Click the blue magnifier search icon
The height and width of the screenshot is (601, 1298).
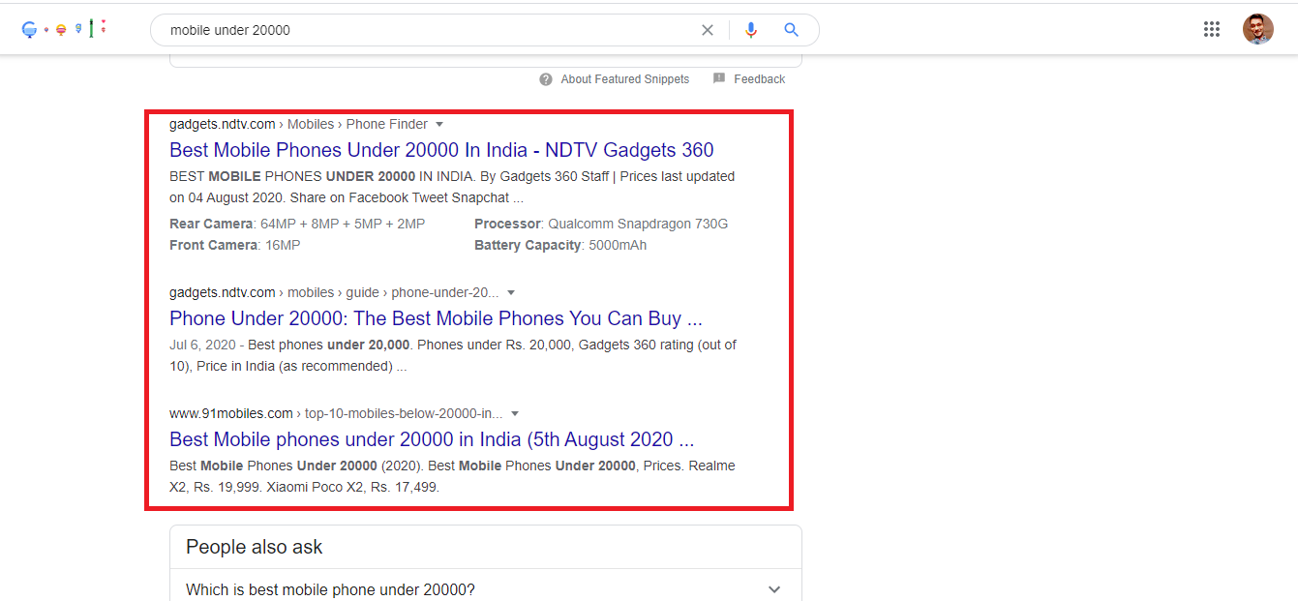791,30
